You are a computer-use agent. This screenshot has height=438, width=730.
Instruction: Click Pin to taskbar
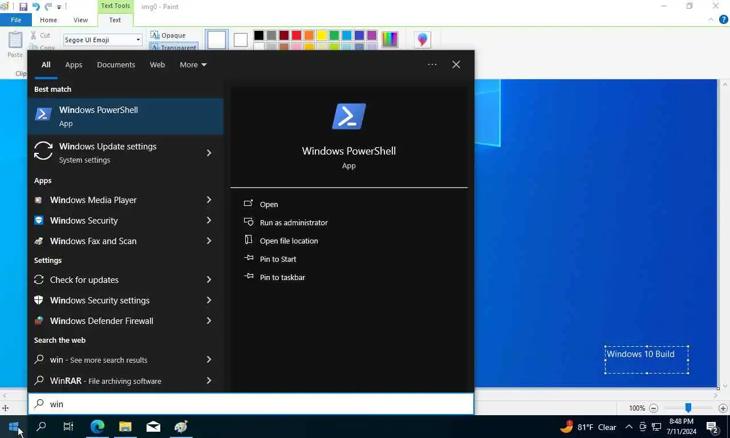[282, 277]
